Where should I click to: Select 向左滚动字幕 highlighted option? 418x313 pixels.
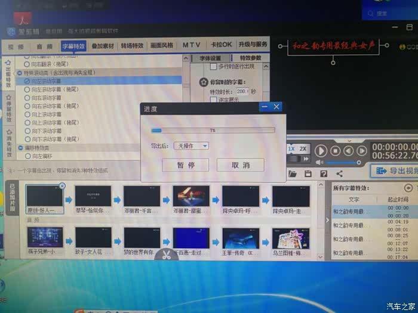click(99, 81)
